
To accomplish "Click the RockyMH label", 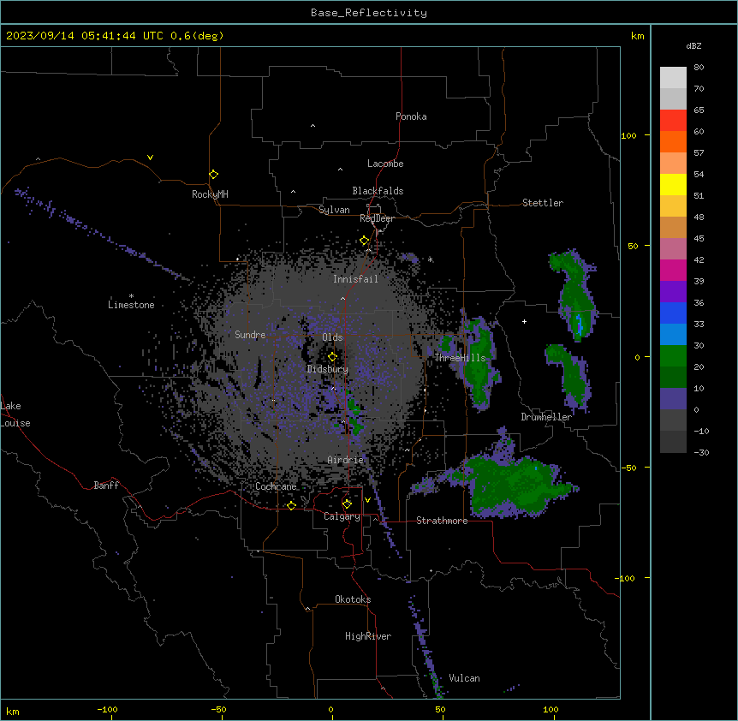I will 210,194.
